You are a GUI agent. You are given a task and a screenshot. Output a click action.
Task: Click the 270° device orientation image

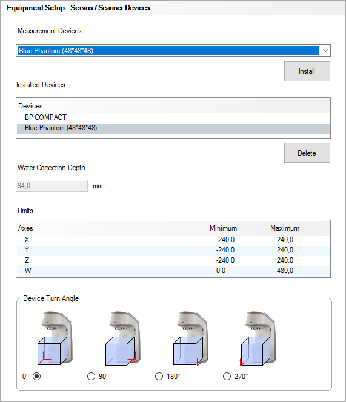coord(259,338)
